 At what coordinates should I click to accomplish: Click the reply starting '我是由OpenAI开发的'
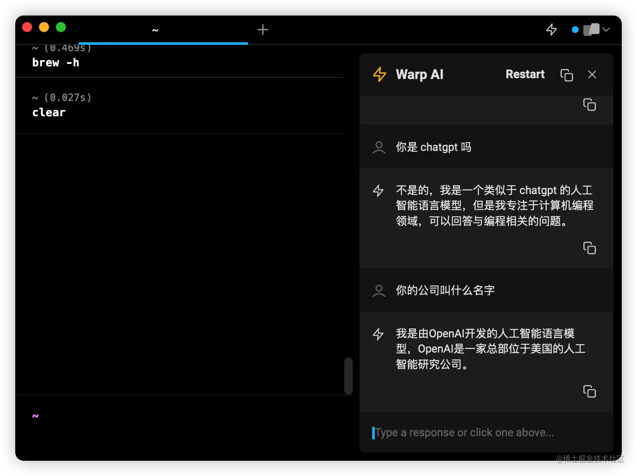click(x=491, y=349)
